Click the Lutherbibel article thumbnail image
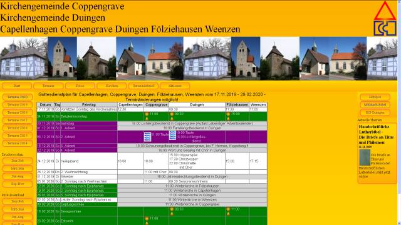 pos(365,157)
